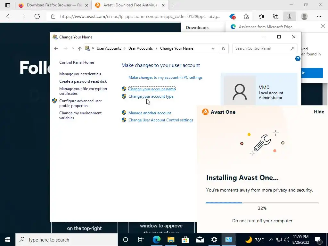Click Change your account type link
The height and width of the screenshot is (246, 328).
coord(151,96)
